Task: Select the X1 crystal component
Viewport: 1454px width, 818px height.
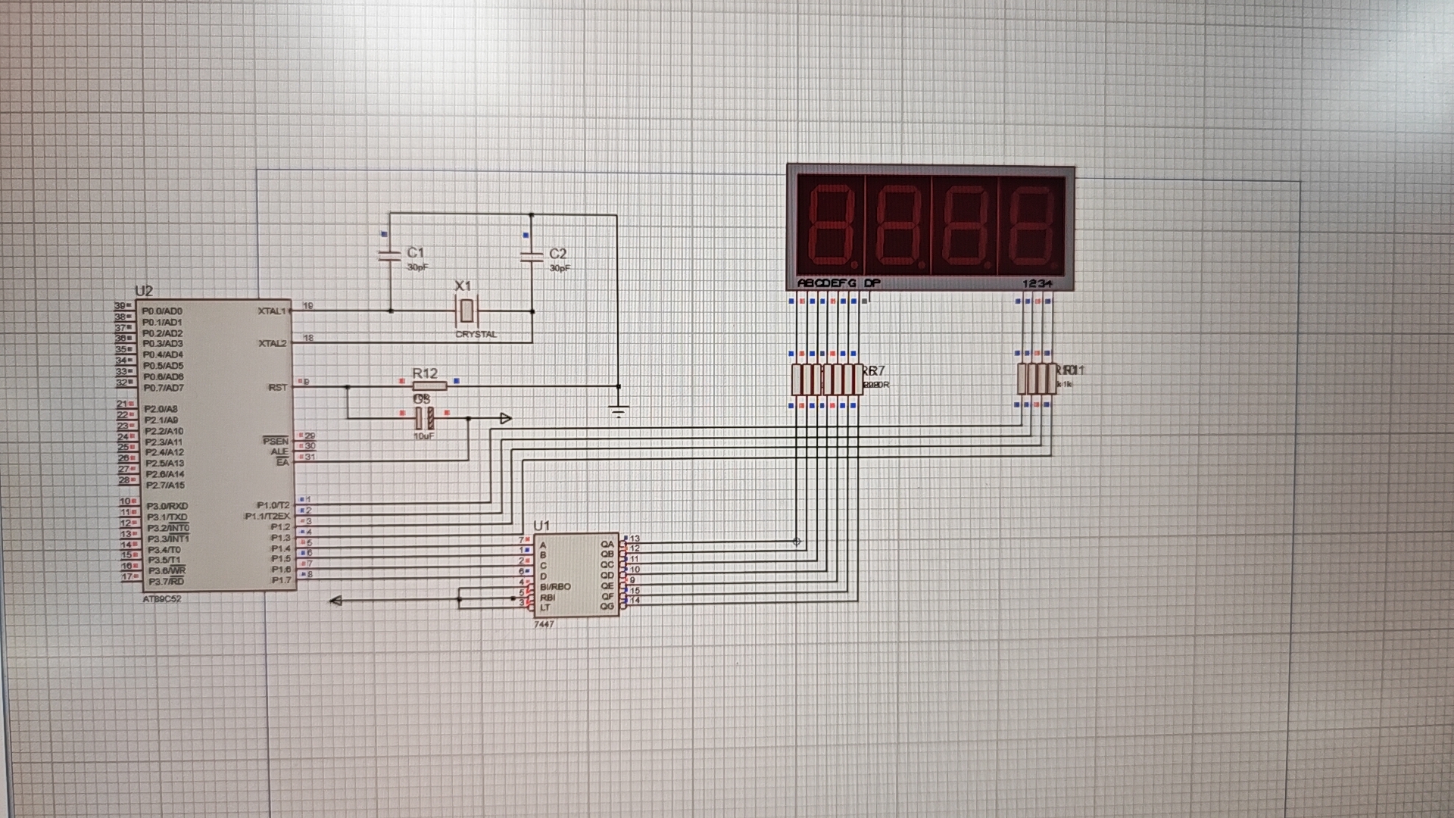Action: point(466,311)
